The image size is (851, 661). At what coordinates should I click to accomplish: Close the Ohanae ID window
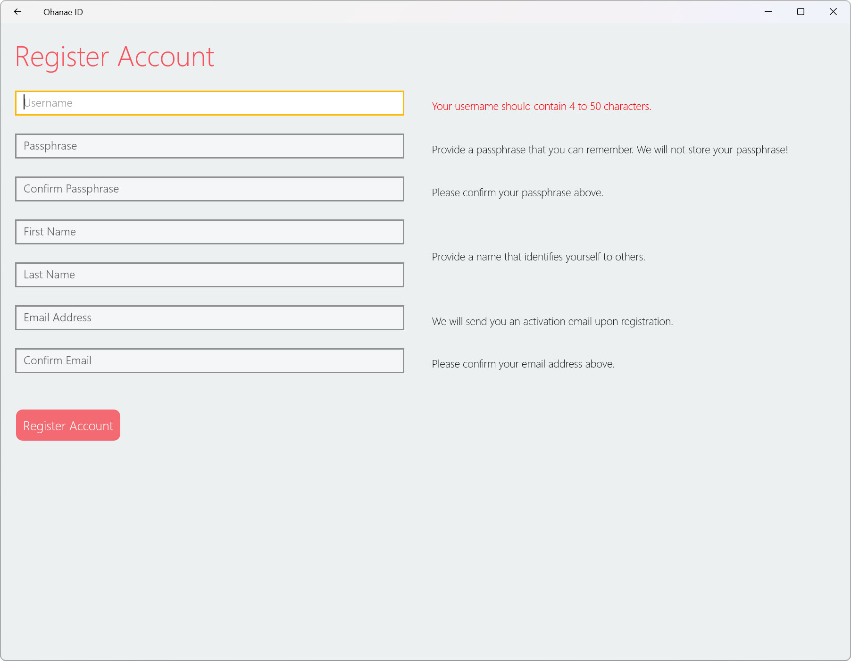(833, 12)
